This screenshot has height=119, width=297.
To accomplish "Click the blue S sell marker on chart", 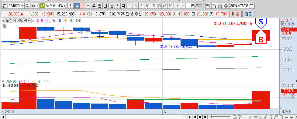I will pos(261,23).
